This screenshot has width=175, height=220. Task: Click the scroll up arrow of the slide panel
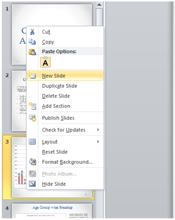click(x=99, y=5)
